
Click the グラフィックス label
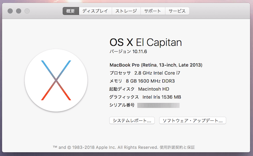(124, 97)
